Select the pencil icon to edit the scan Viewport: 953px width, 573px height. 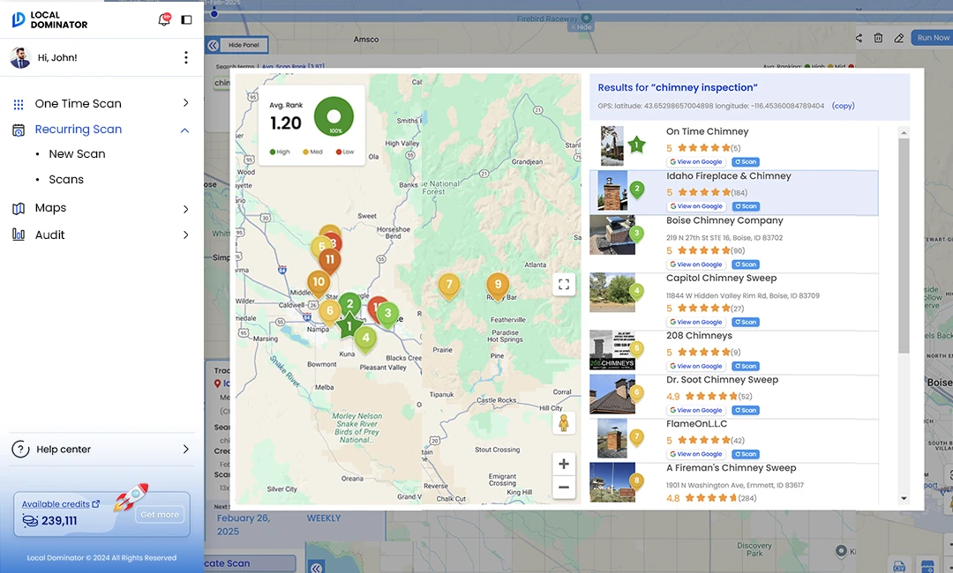[901, 37]
